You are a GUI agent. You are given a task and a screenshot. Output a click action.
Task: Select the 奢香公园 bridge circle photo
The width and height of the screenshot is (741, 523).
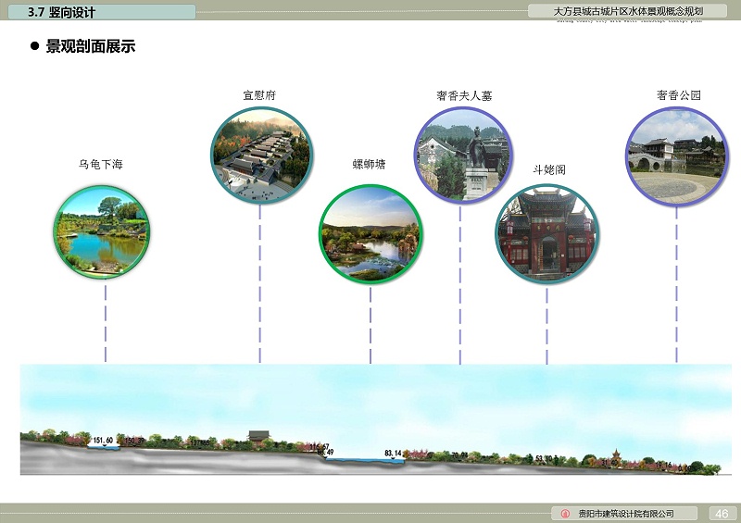click(677, 155)
